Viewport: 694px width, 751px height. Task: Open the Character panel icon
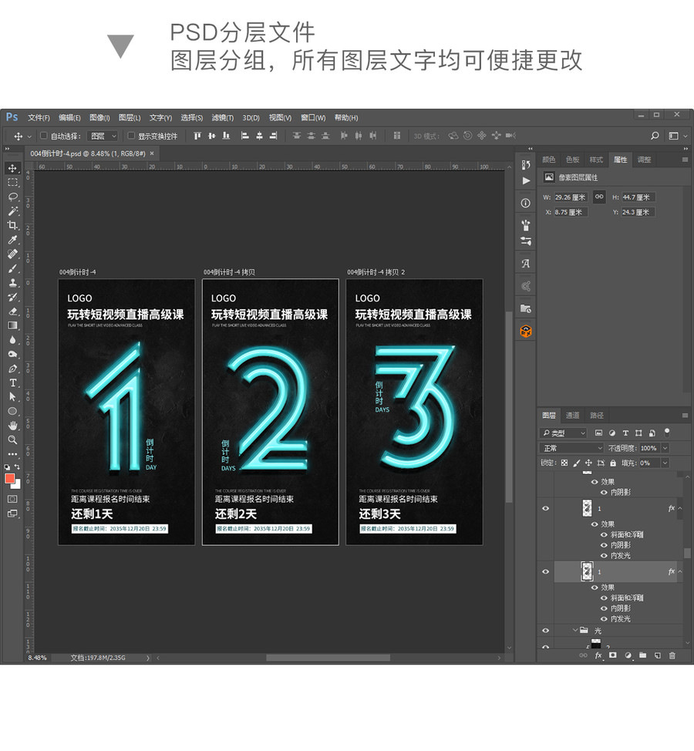click(x=526, y=264)
